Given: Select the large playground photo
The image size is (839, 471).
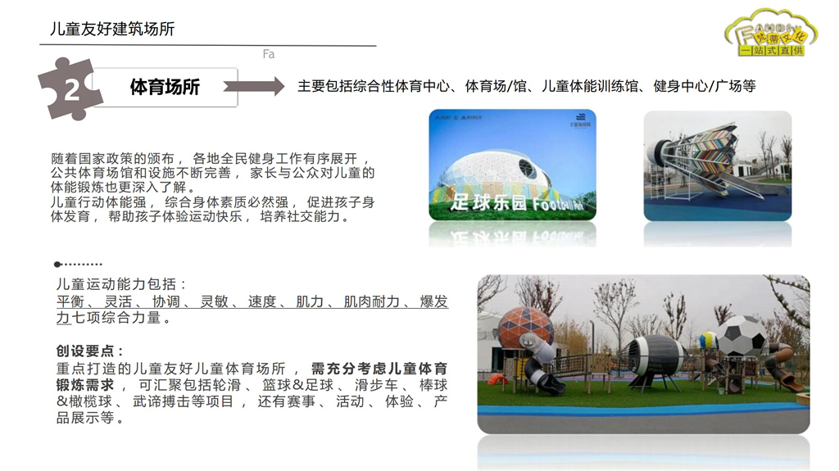Looking at the screenshot, I should 643,354.
